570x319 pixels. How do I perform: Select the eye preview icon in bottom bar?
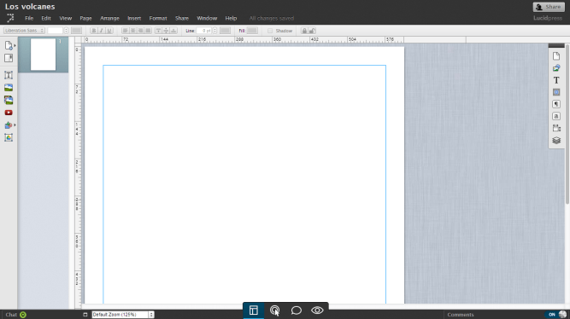pos(317,310)
